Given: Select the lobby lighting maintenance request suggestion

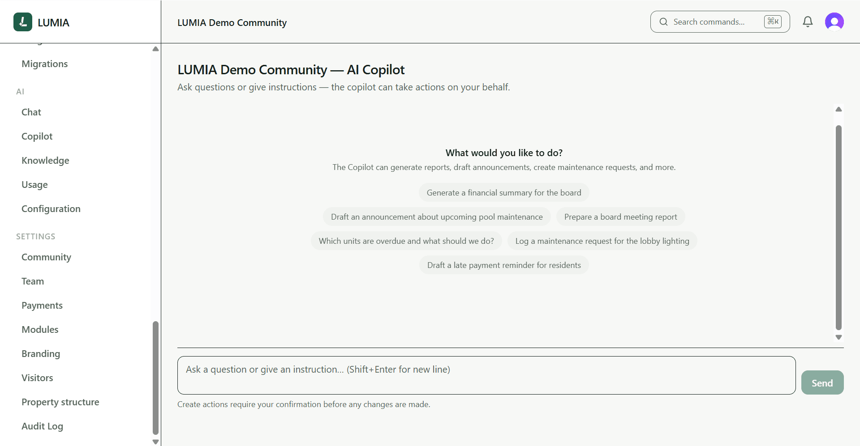Looking at the screenshot, I should coord(602,241).
